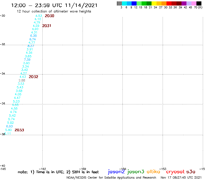
Task: Select the orange swatch between 27 and 30 ft
Action: [164, 3]
